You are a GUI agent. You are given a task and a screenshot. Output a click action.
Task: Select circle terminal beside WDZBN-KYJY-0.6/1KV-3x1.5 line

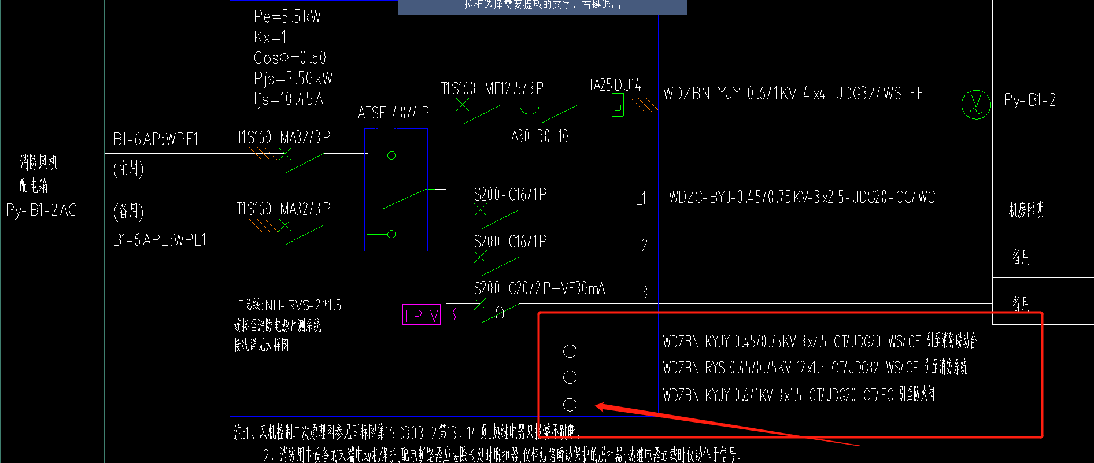coord(570,405)
